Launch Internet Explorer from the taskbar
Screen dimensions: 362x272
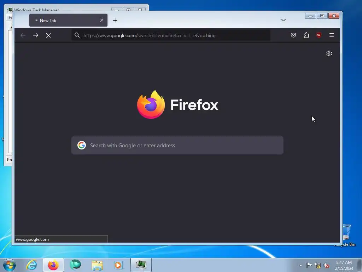[x=31, y=265]
